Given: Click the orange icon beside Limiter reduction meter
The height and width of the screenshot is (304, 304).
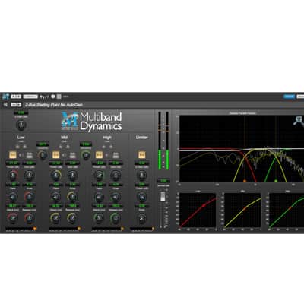Looking at the screenshot, I should (153, 229).
